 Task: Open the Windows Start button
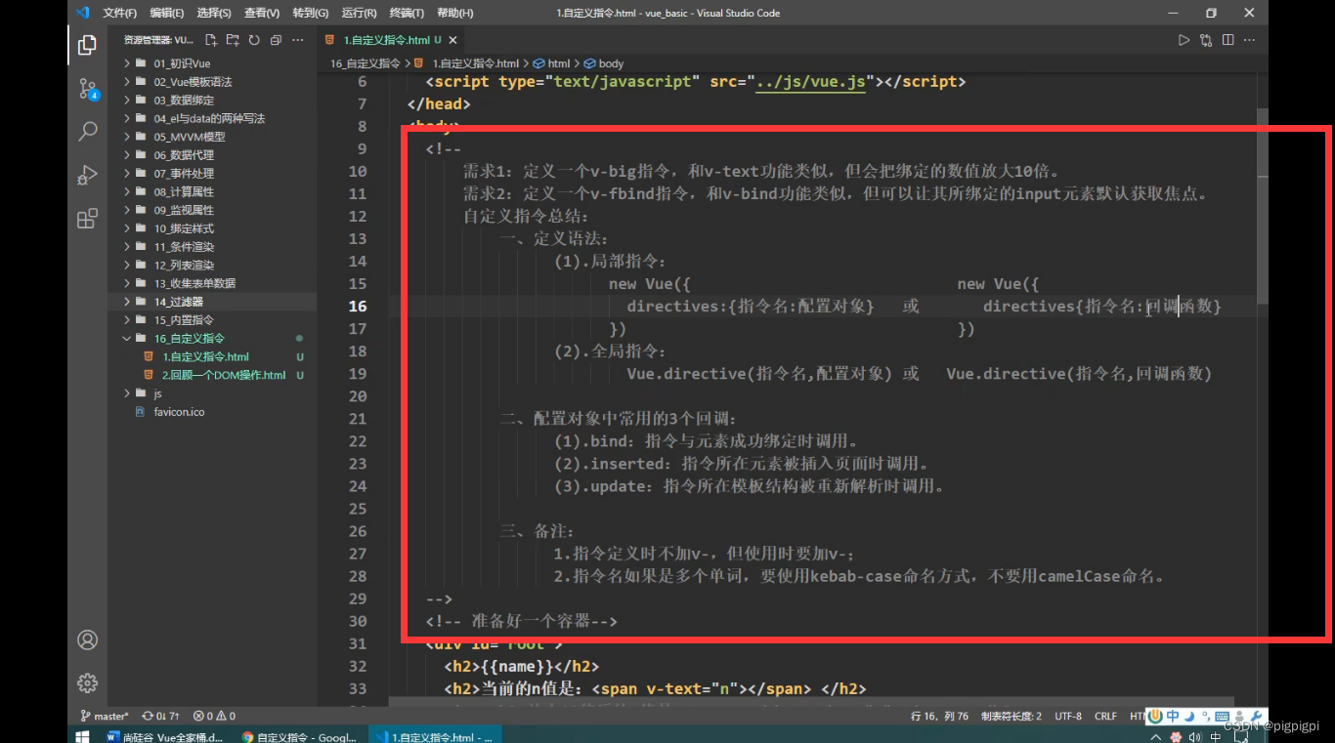(x=82, y=735)
